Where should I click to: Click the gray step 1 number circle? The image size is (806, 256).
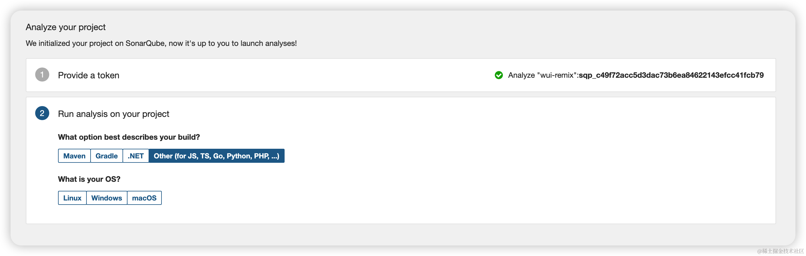click(42, 75)
